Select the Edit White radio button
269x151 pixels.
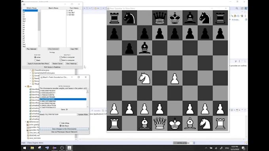(x=61, y=123)
